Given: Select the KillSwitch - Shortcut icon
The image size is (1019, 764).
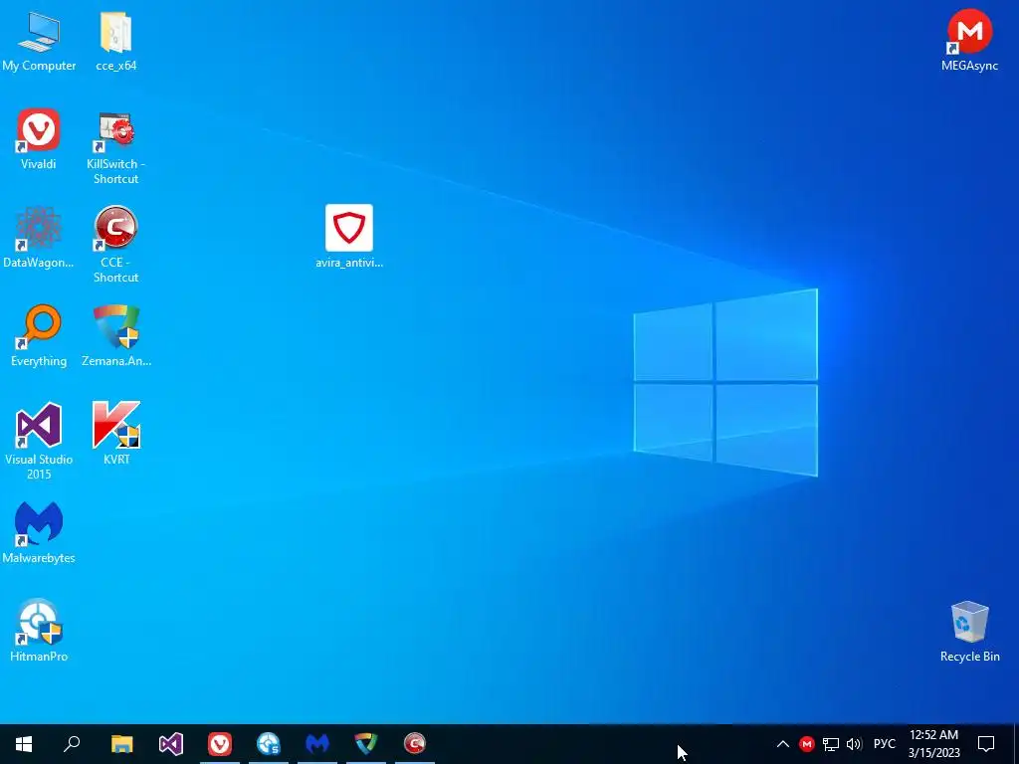Looking at the screenshot, I should pyautogui.click(x=115, y=147).
